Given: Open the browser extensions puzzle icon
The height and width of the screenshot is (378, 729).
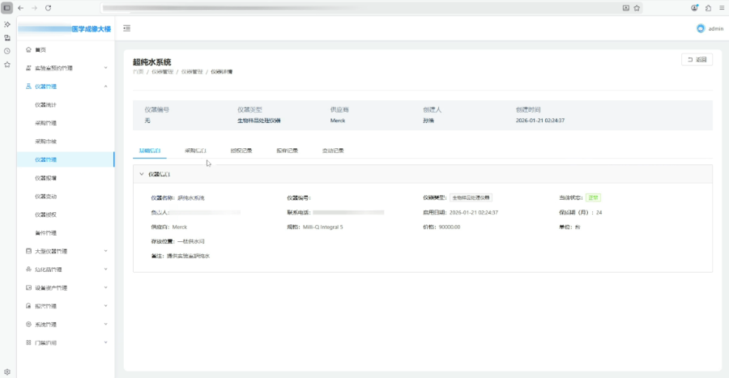Looking at the screenshot, I should pyautogui.click(x=708, y=8).
